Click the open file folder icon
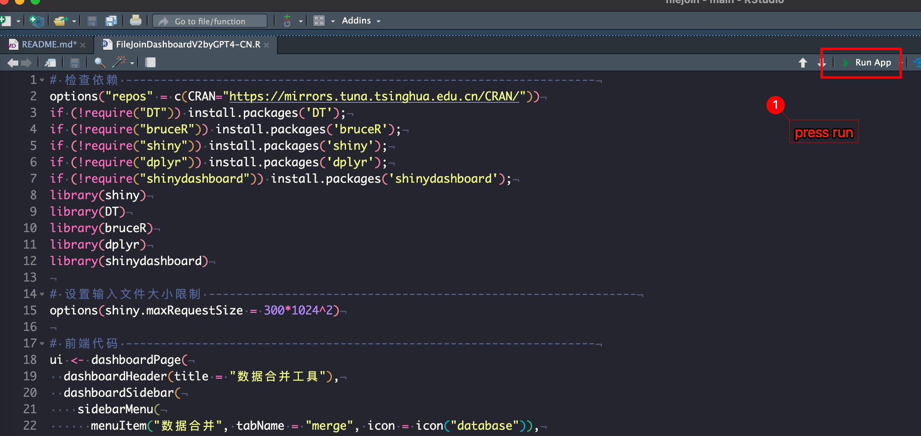921x436 pixels. 60,21
